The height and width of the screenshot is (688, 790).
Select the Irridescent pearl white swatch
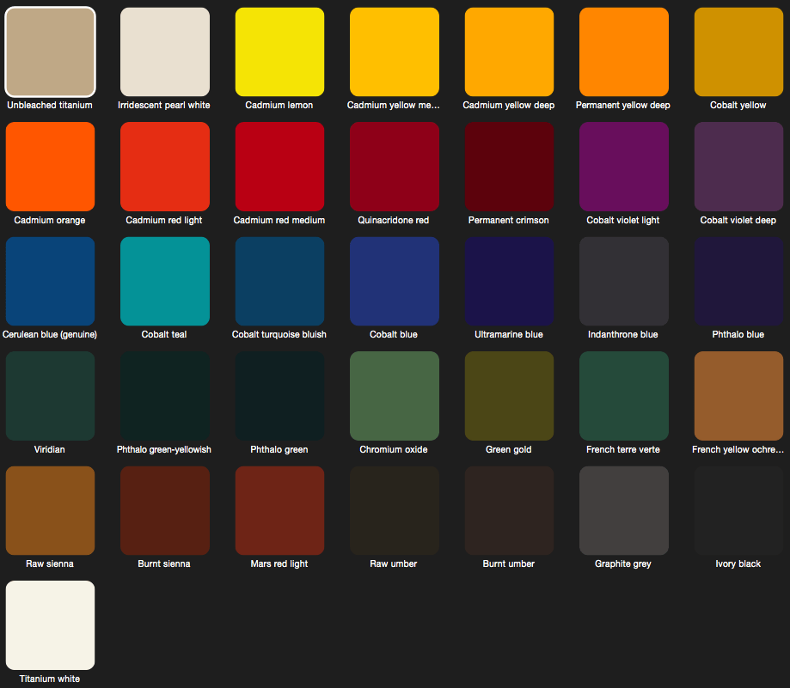(165, 52)
